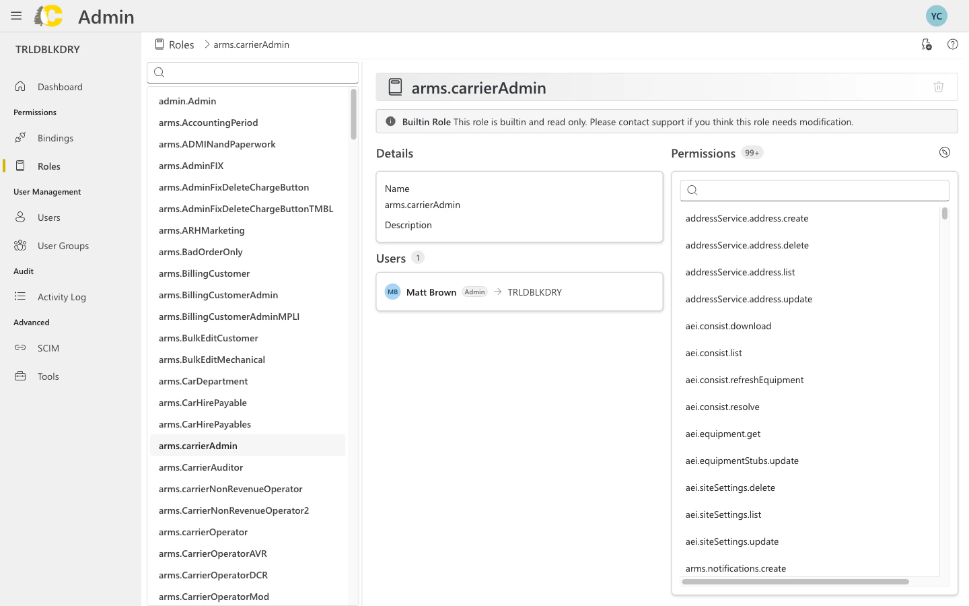Click the company logo in the header
969x606 pixels.
pos(48,15)
